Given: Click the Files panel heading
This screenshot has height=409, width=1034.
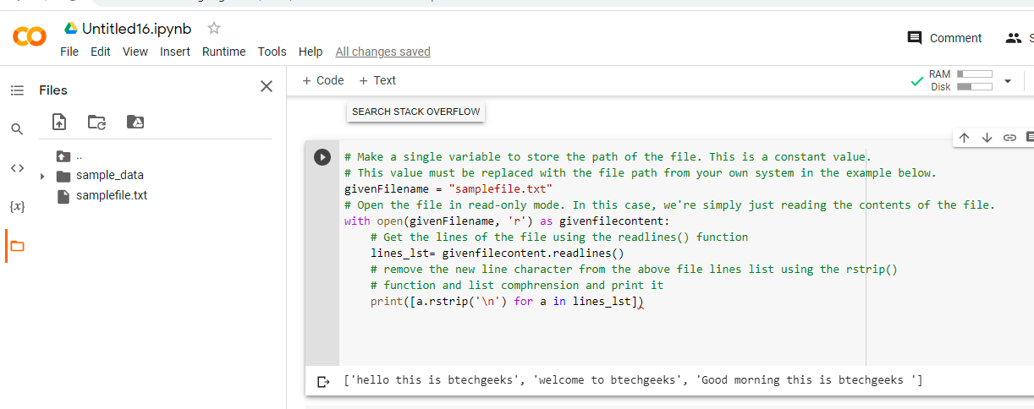Looking at the screenshot, I should pyautogui.click(x=53, y=90).
